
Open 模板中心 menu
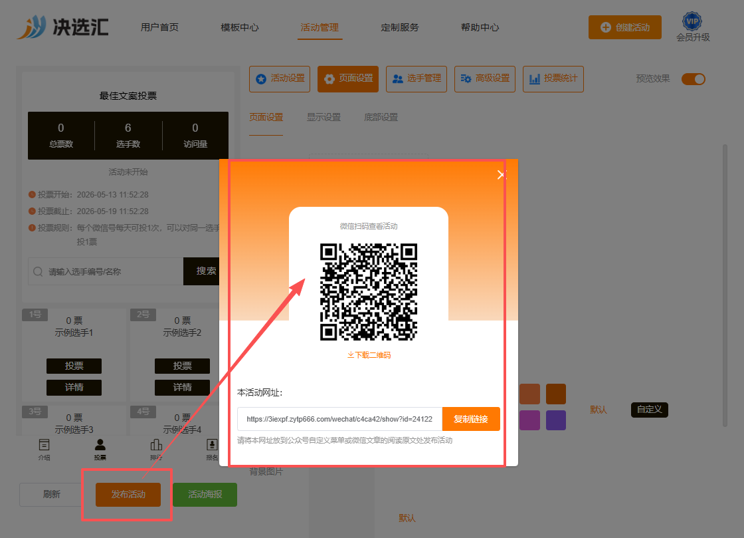(x=240, y=27)
